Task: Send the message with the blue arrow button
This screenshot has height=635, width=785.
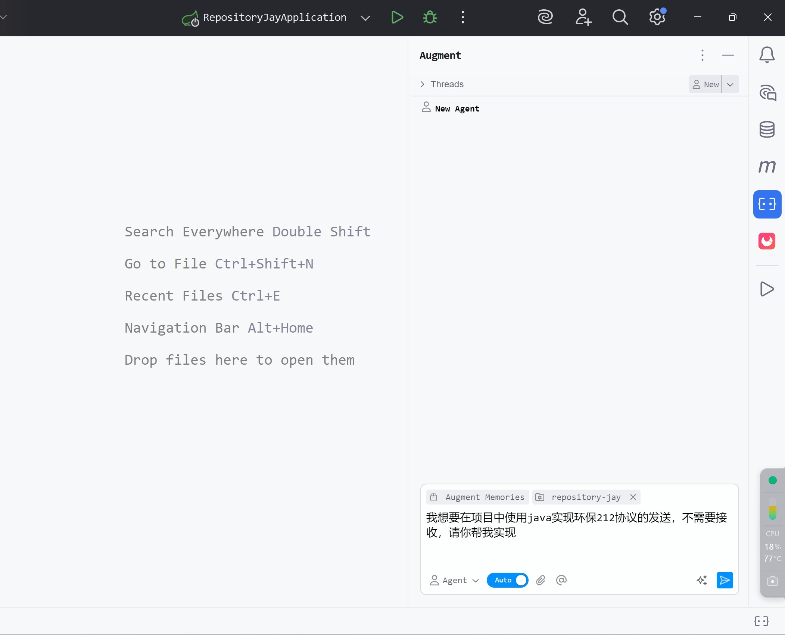Action: [725, 580]
